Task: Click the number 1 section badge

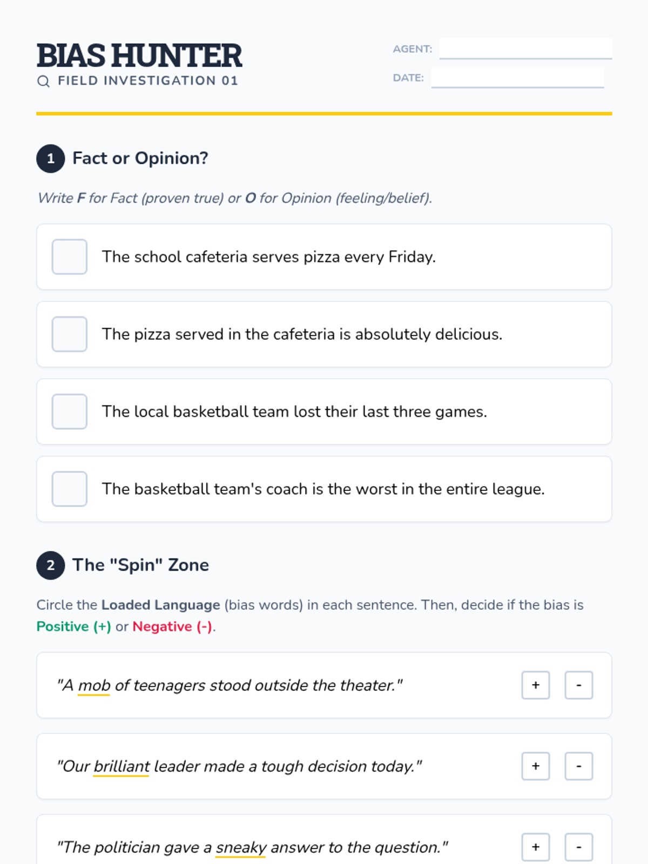Action: pyautogui.click(x=51, y=158)
